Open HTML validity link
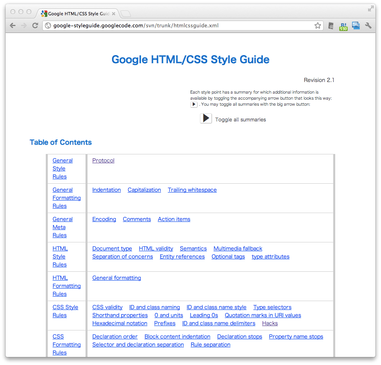This screenshot has height=365, width=381. [156, 248]
